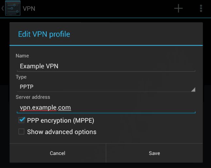Viewport: 211px width, 168px height.
Task: Enable the Show advanced options checkbox
Action: point(22,131)
